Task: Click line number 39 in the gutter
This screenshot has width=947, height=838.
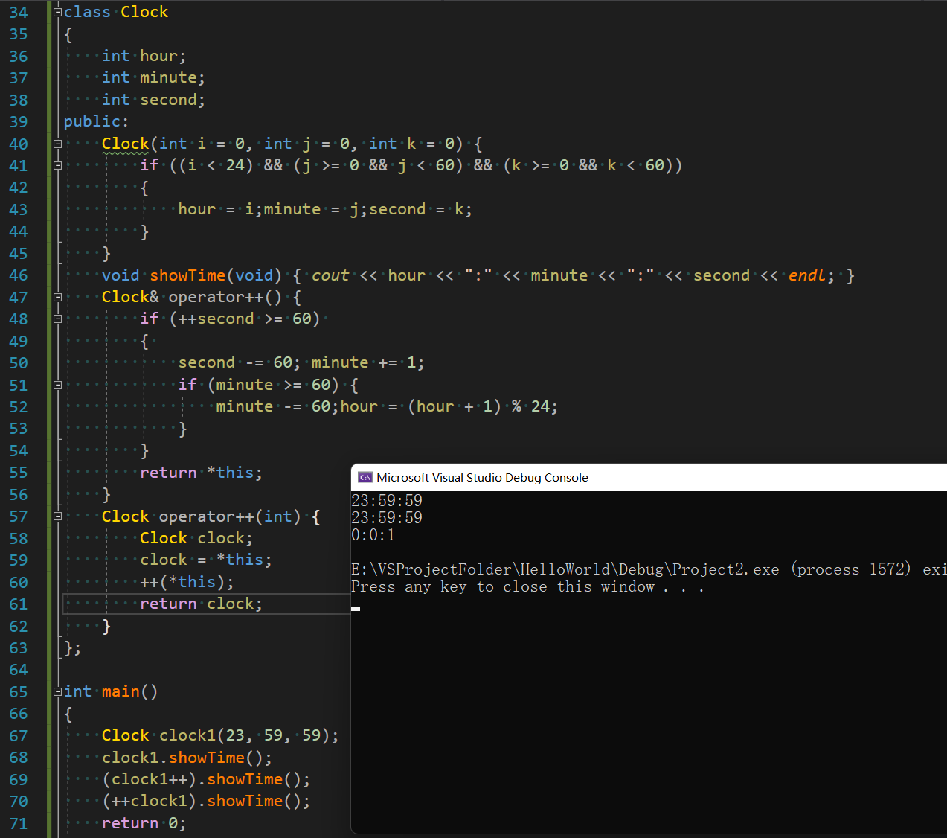Action: click(19, 122)
